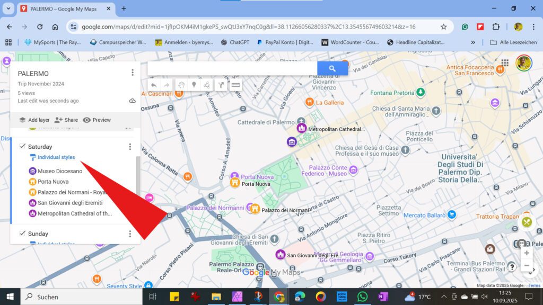Select the Draw a line tool
The height and width of the screenshot is (305, 543).
coord(207,85)
